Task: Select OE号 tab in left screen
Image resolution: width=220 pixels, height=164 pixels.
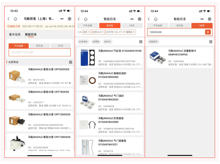Action: tap(61, 46)
